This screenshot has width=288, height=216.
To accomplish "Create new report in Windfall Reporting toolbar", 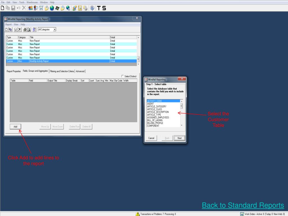I will 6,29.
